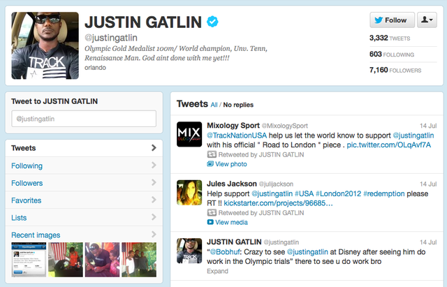Open the 603 following count
The image size is (447, 287).
pos(392,54)
